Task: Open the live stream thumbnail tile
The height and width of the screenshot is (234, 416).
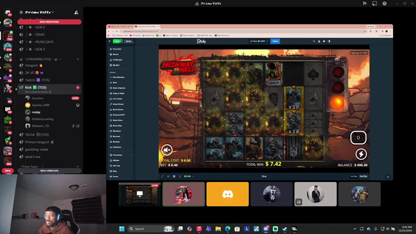Action: point(140,194)
